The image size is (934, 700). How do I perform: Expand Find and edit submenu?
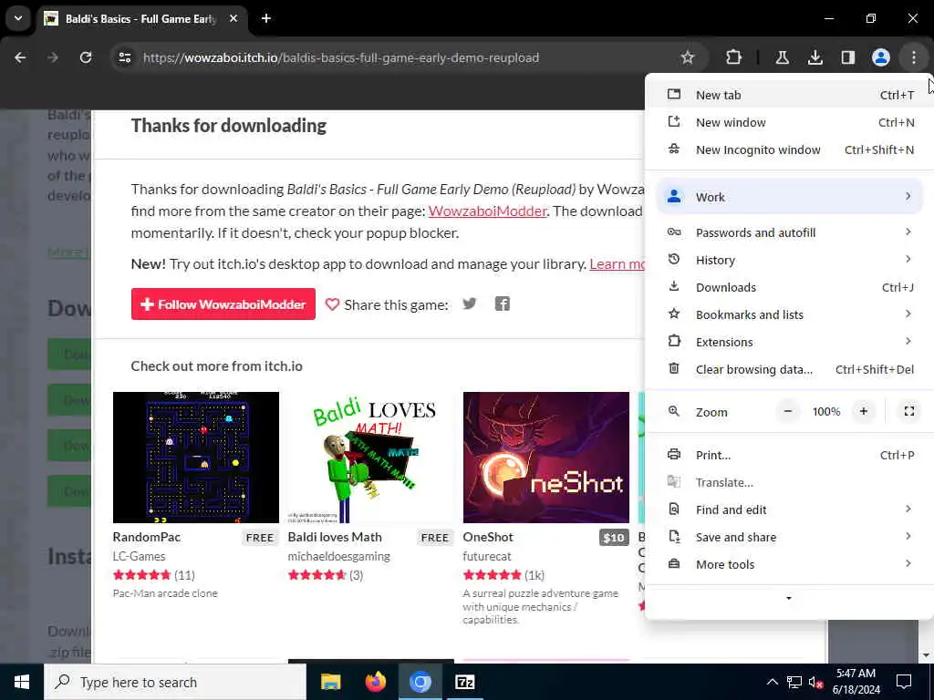point(789,510)
